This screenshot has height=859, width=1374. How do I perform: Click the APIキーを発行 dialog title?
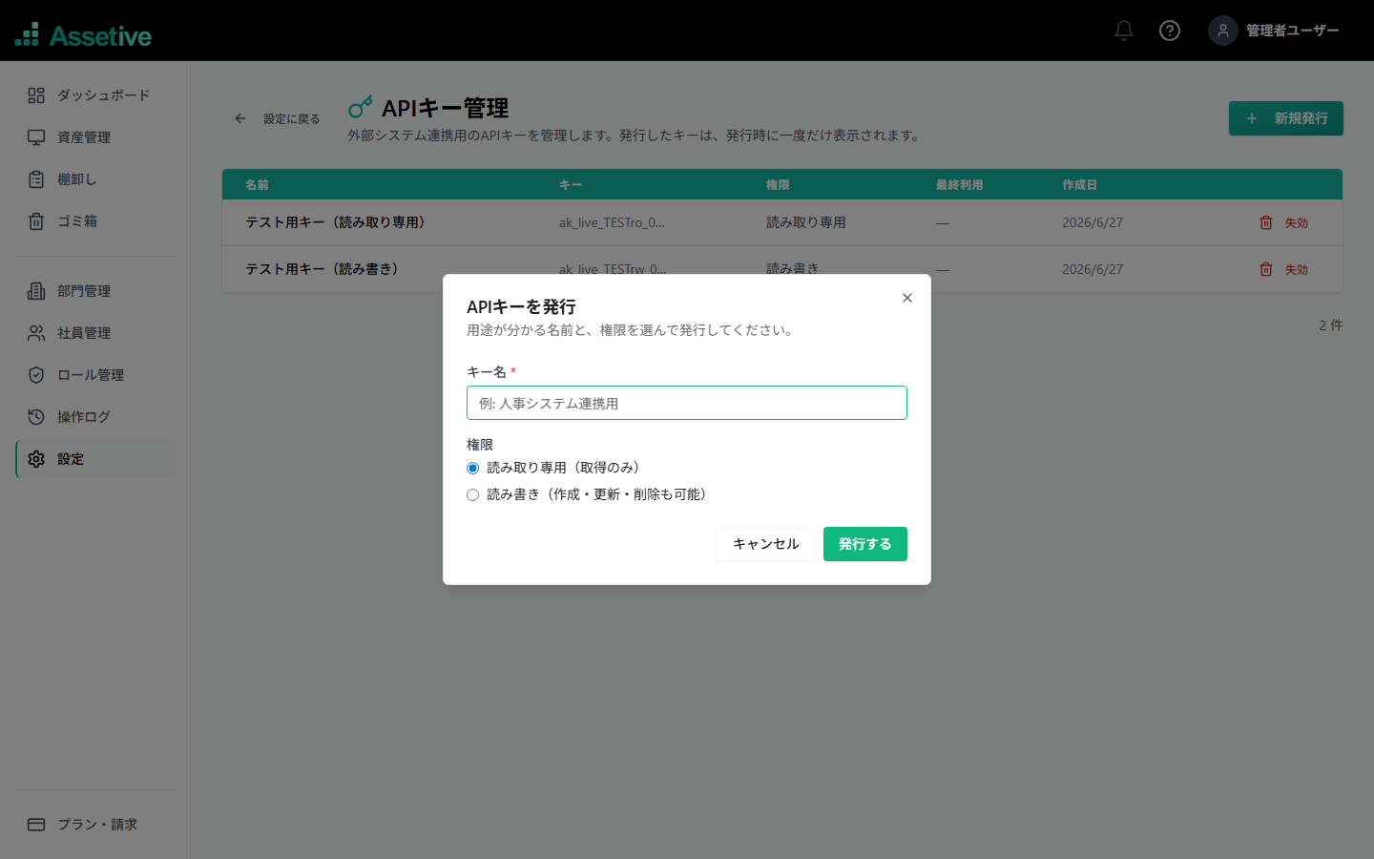point(521,307)
